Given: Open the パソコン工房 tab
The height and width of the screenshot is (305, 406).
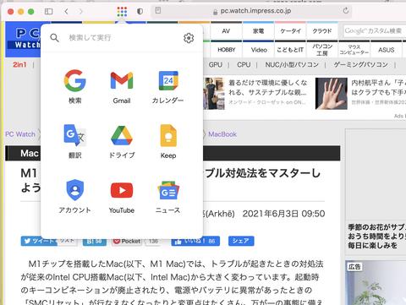Looking at the screenshot, I should pos(322,50).
